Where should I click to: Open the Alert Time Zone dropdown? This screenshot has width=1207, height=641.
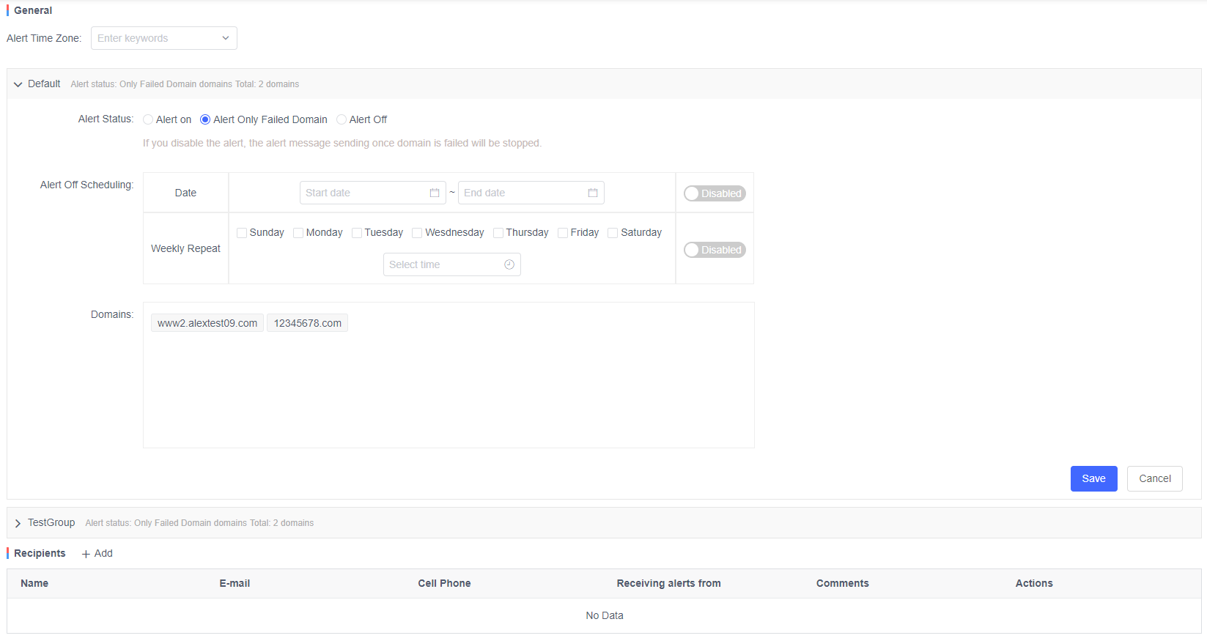[163, 38]
